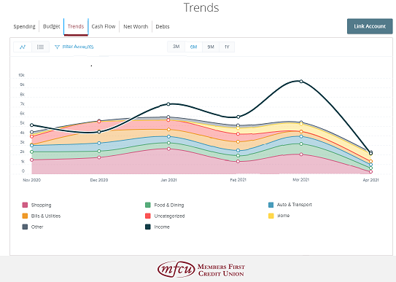The height and width of the screenshot is (282, 396).
Task: Open the Net Worth tab
Action: point(136,26)
